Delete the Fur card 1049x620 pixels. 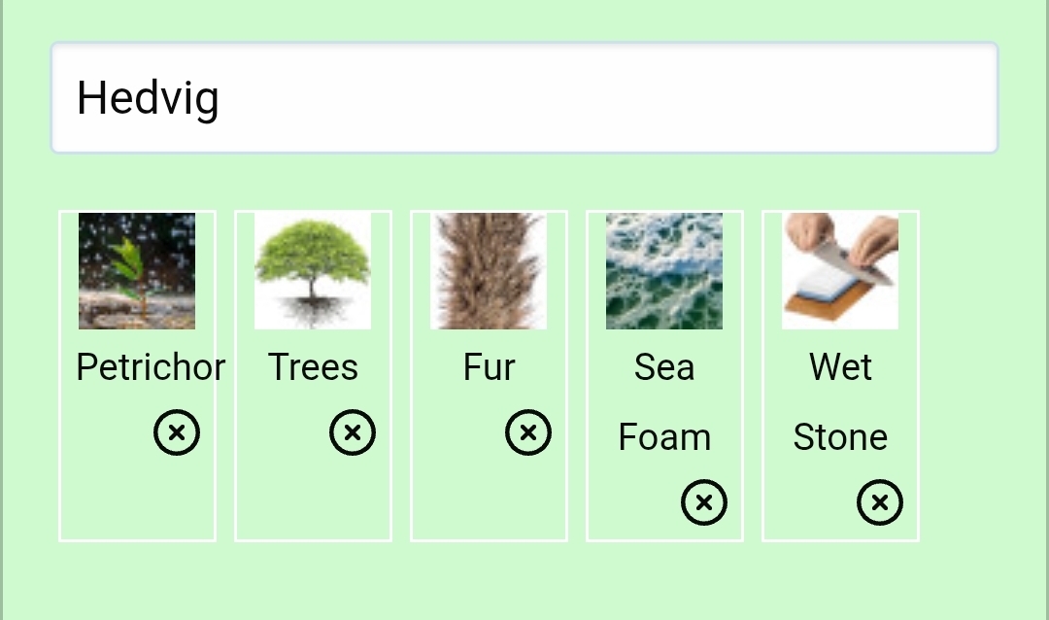point(528,432)
